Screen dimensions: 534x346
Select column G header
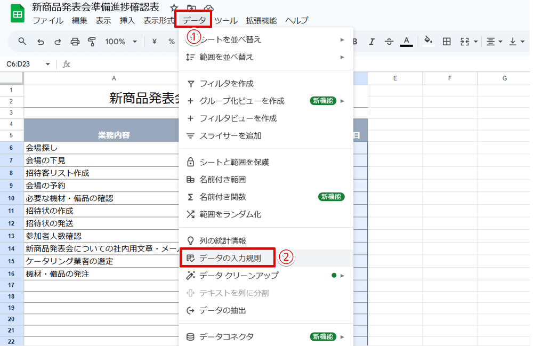click(504, 78)
